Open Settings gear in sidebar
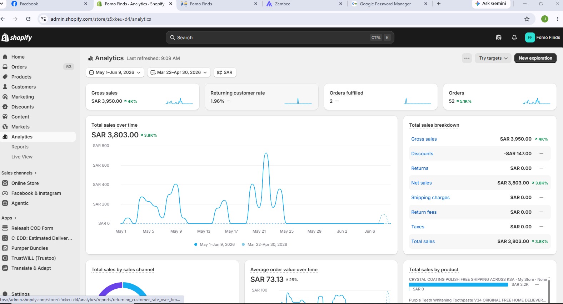563x304 pixels. coord(5,294)
